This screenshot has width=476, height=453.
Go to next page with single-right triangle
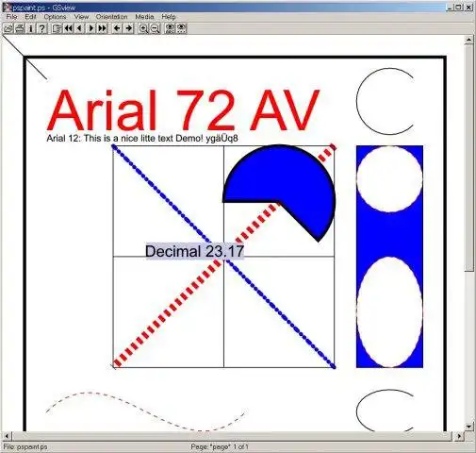pos(90,28)
